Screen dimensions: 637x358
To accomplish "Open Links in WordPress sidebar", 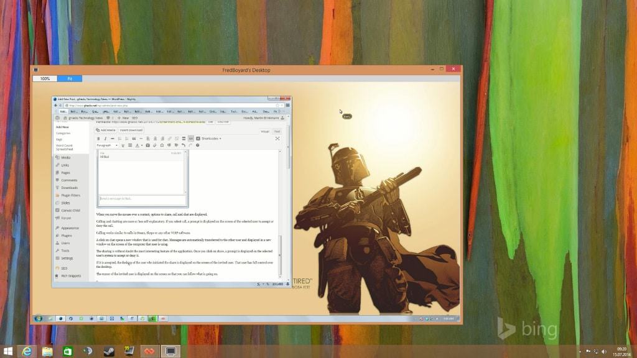I will tap(65, 165).
